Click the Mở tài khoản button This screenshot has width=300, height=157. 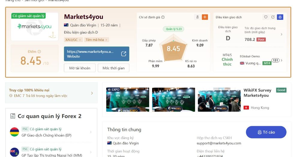click(x=79, y=68)
